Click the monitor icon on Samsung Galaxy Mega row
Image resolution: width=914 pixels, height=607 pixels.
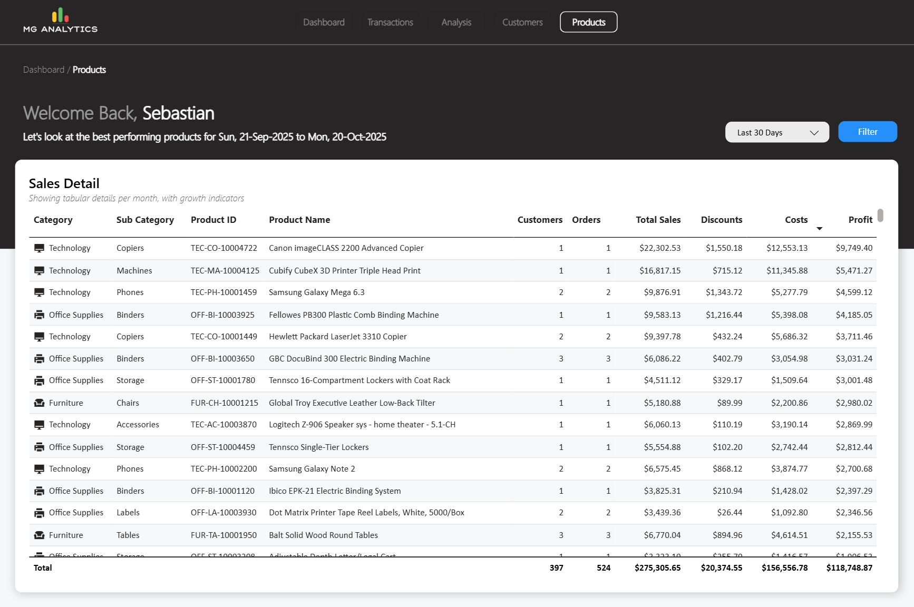point(39,292)
